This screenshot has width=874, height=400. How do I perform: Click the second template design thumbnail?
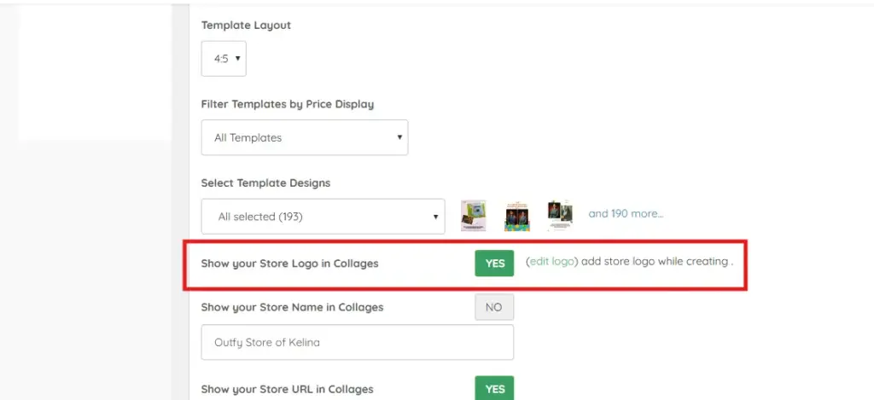516,216
